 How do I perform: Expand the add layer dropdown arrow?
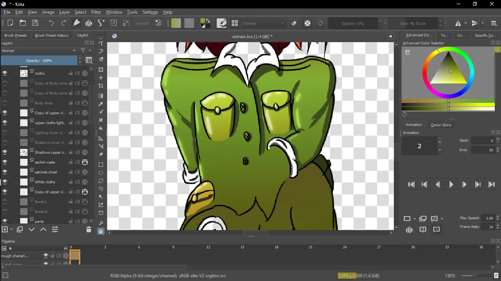pyautogui.click(x=12, y=229)
